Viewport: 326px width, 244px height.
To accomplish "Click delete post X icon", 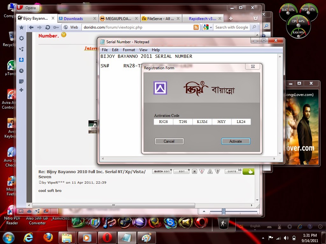I will (x=195, y=171).
